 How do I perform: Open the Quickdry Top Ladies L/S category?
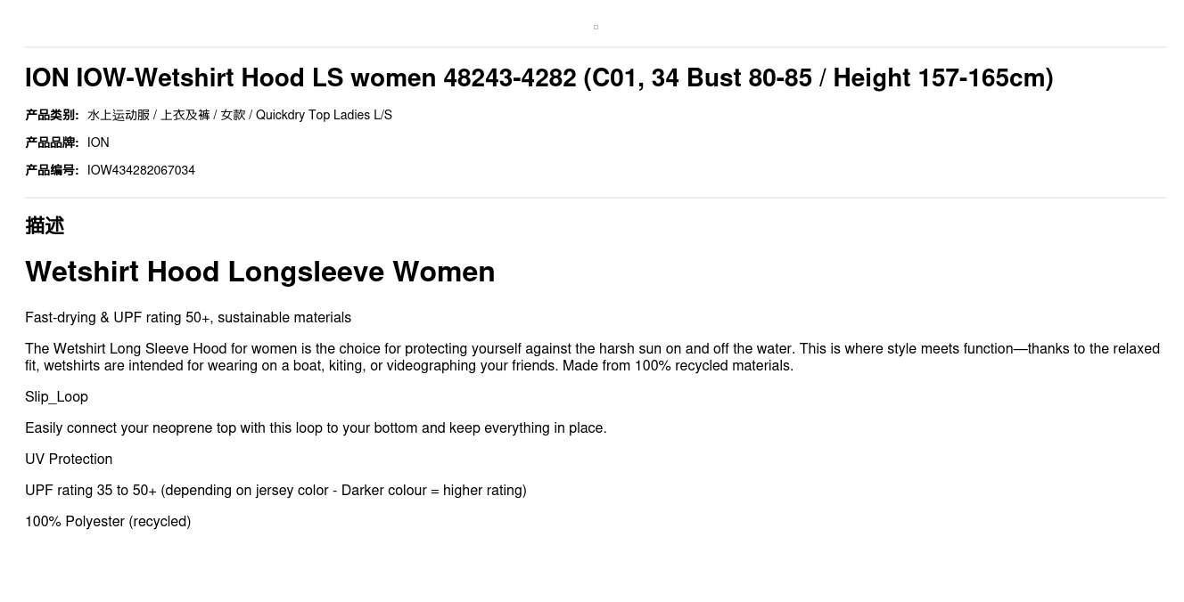click(324, 115)
